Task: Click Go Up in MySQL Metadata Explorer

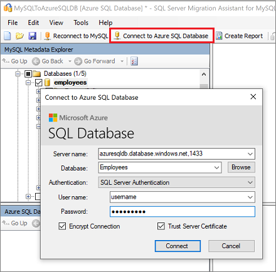Action: tap(14, 61)
